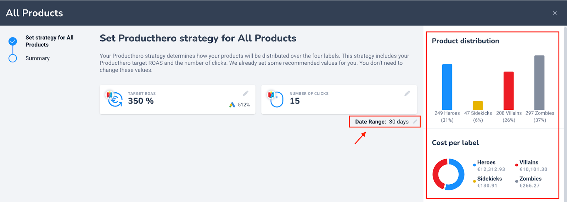Image resolution: width=567 pixels, height=202 pixels.
Task: Edit the Date Range pencil icon
Action: (415, 122)
